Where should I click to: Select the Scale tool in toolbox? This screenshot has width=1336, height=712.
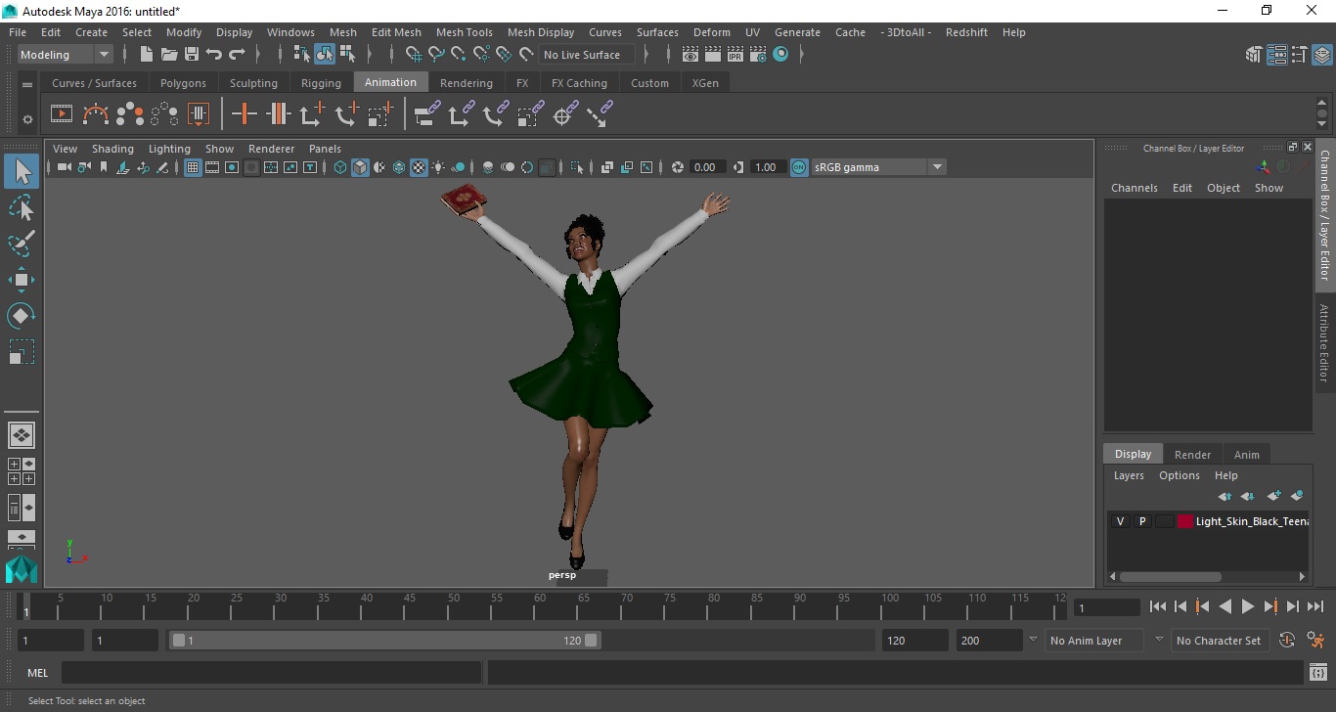tap(22, 352)
